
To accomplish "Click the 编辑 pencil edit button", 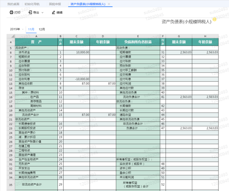I will pyautogui.click(x=57, y=12).
